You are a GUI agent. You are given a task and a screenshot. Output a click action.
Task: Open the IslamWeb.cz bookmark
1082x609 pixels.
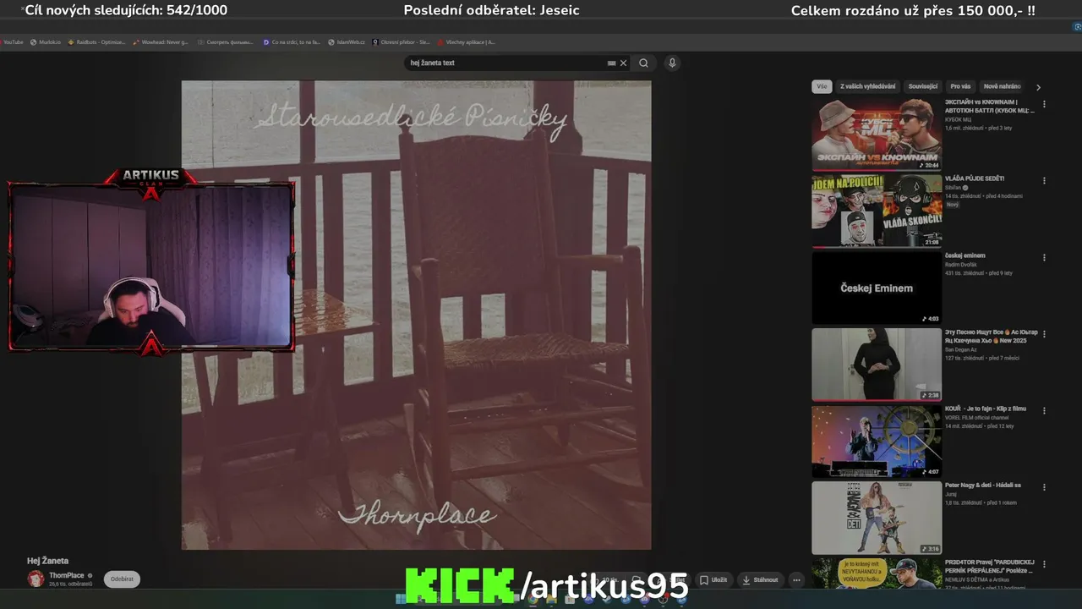[347, 41]
